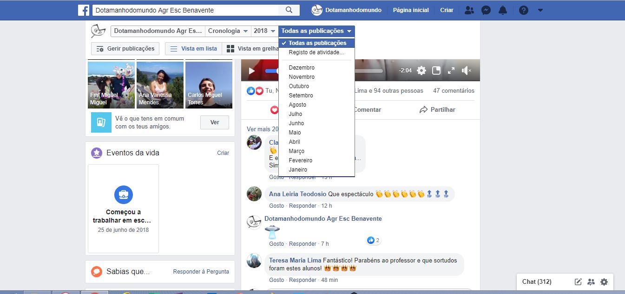Open the friend requests icon

click(469, 10)
